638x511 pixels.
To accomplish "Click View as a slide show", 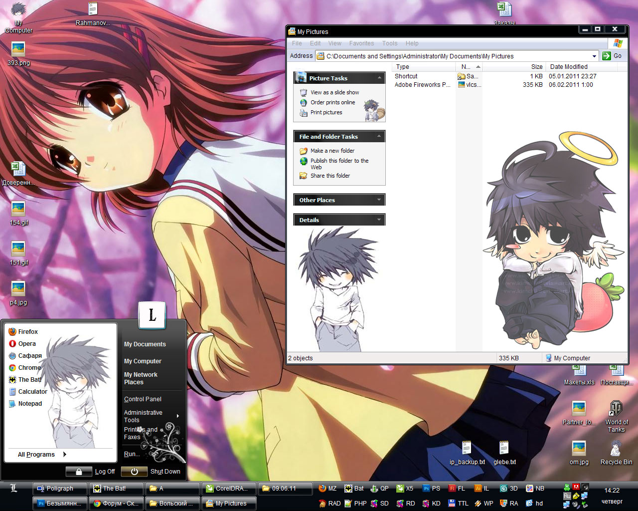I will pyautogui.click(x=334, y=92).
